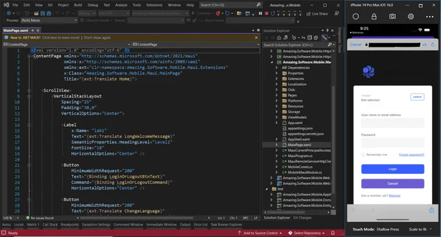Click the simulator Screenshot camera icon
441x237 pixels.
pyautogui.click(x=392, y=17)
